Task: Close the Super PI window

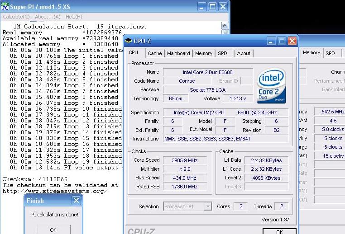Action: click(x=223, y=7)
